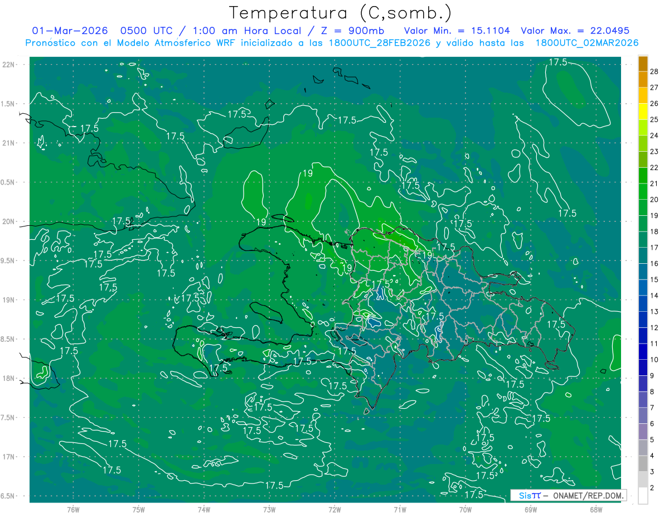Click color scale label '3'

(653, 472)
